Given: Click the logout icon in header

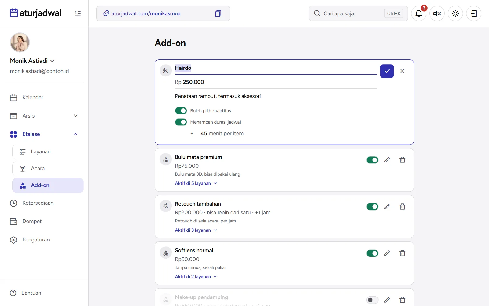Looking at the screenshot, I should click(474, 13).
